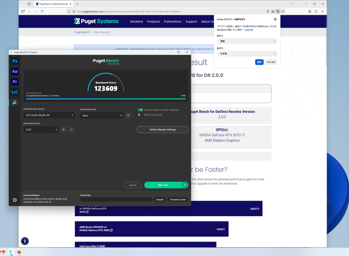This screenshot has height=256, width=349.
Task: Enable the Write CSV log file toggle
Action: coord(140,115)
